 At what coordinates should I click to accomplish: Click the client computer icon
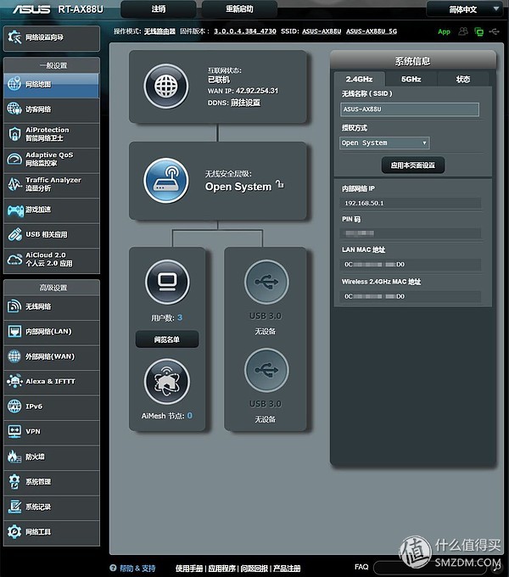(167, 282)
